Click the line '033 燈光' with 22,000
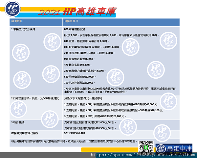The width and height of the screenshot is (197, 158). [92, 47]
